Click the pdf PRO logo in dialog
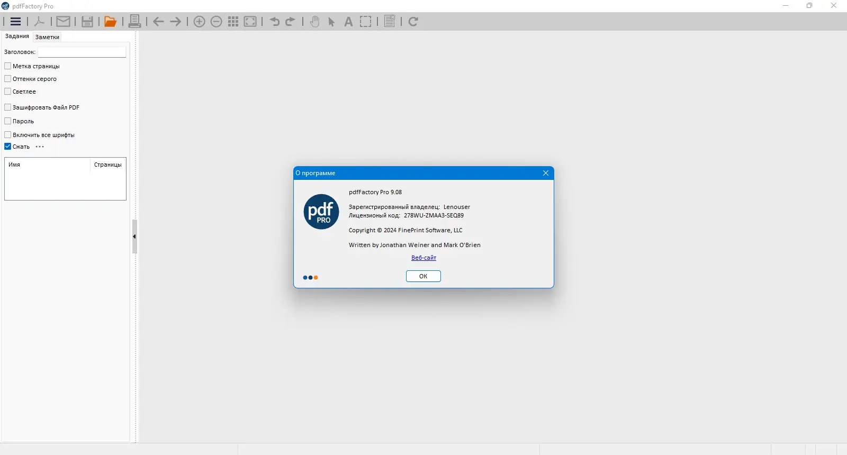Screen dimensions: 847x455 [x=321, y=212]
